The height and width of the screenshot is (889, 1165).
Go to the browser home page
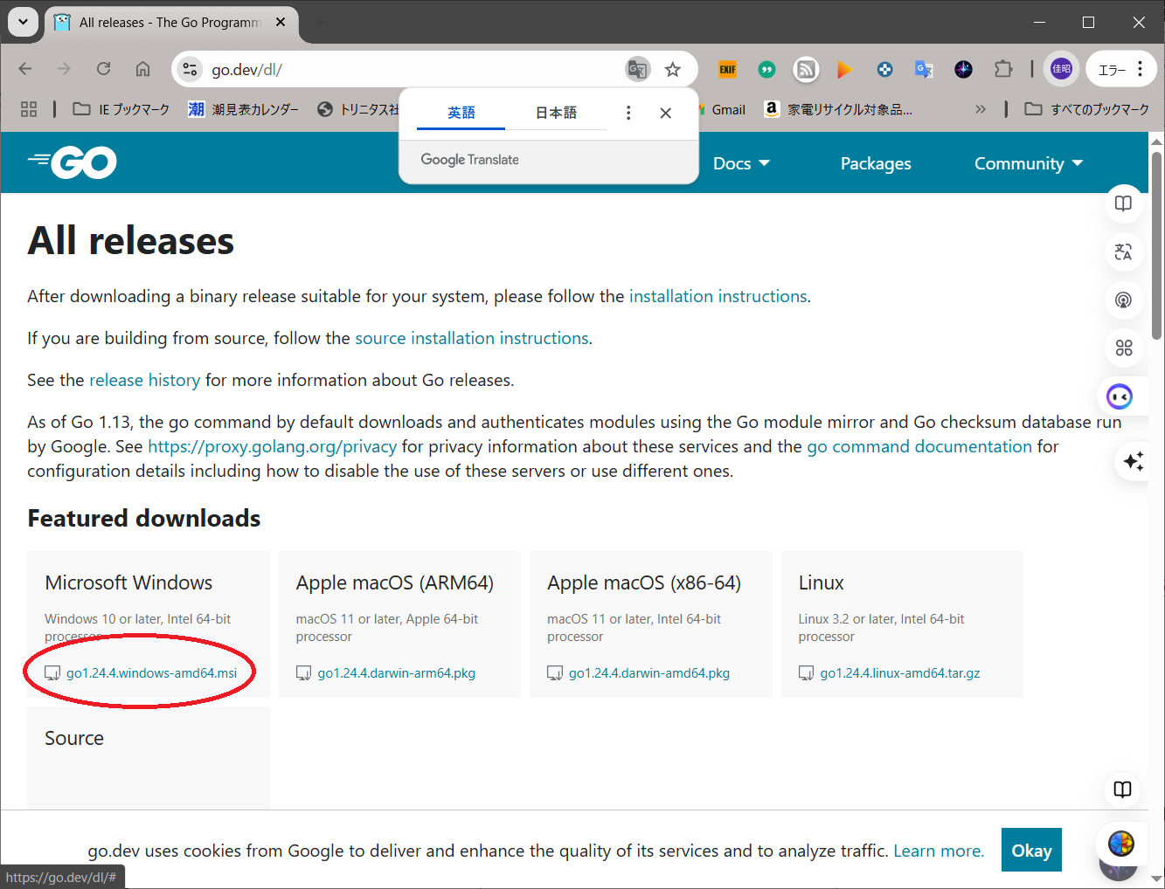[142, 70]
